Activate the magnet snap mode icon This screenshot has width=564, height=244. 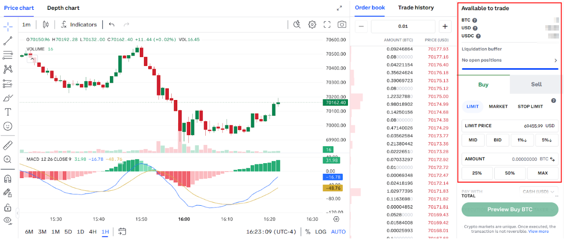coord(7,179)
